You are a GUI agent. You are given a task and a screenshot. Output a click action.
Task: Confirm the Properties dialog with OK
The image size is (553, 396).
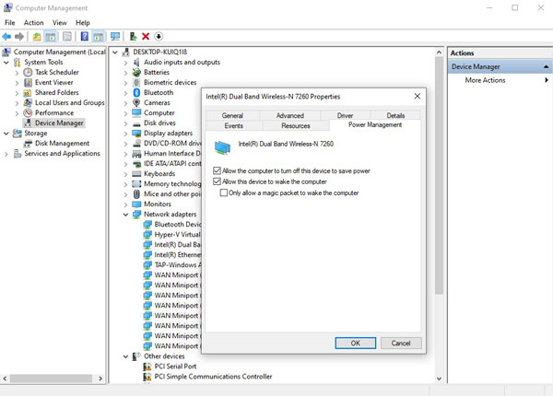[x=356, y=344]
